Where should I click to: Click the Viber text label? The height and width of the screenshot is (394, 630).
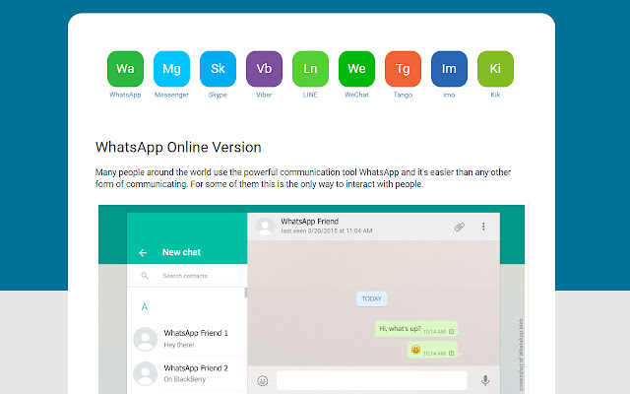pos(264,95)
